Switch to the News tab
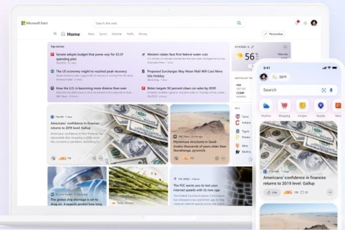The height and width of the screenshot is (230, 345). coord(91,34)
